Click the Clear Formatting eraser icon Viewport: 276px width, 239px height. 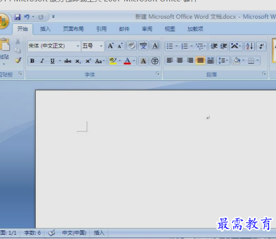pyautogui.click(x=131, y=46)
